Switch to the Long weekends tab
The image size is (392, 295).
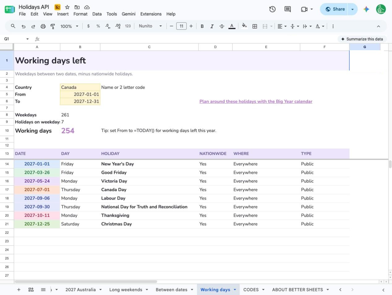click(126, 289)
